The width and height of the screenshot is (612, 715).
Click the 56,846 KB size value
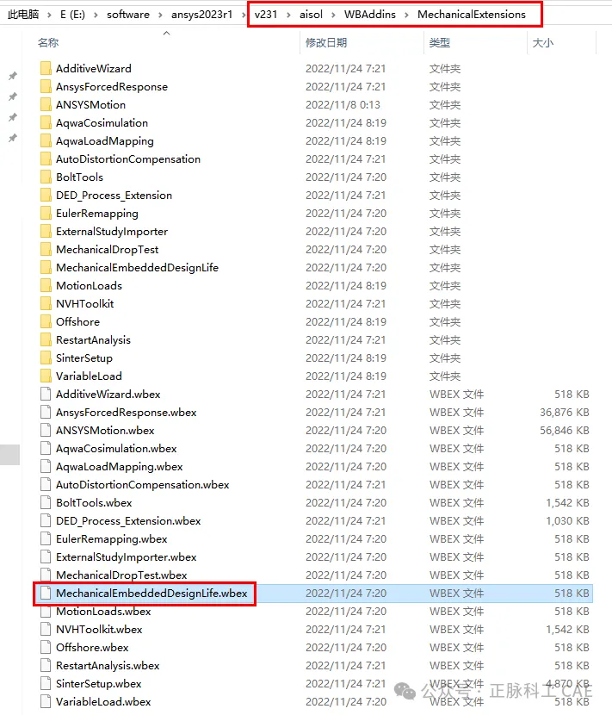click(x=565, y=431)
